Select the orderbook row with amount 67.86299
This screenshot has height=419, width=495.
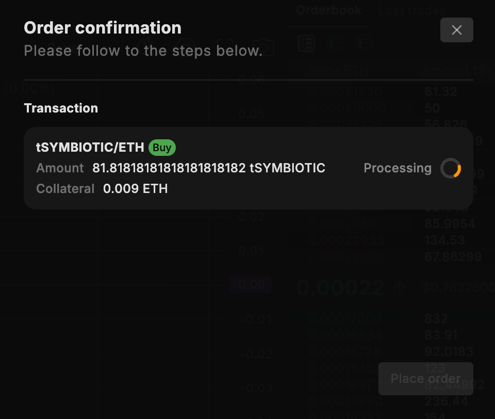coord(392,256)
